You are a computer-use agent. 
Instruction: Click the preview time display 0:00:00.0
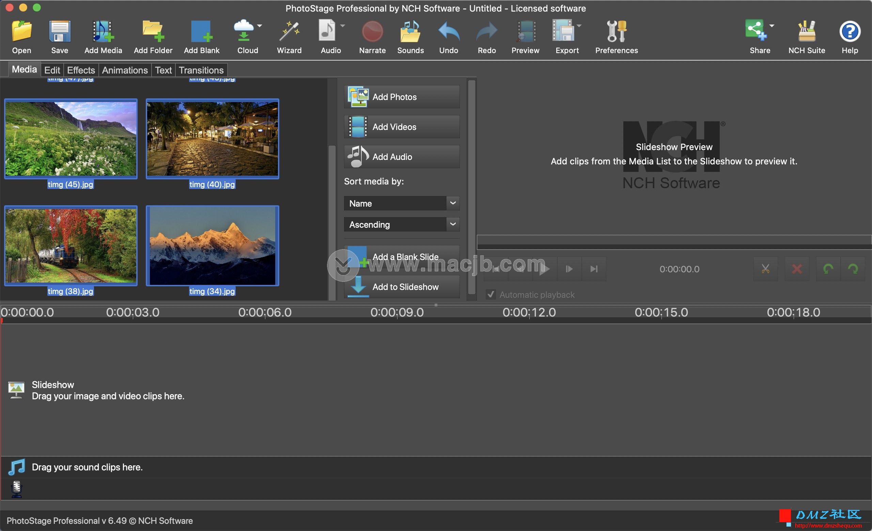point(680,269)
